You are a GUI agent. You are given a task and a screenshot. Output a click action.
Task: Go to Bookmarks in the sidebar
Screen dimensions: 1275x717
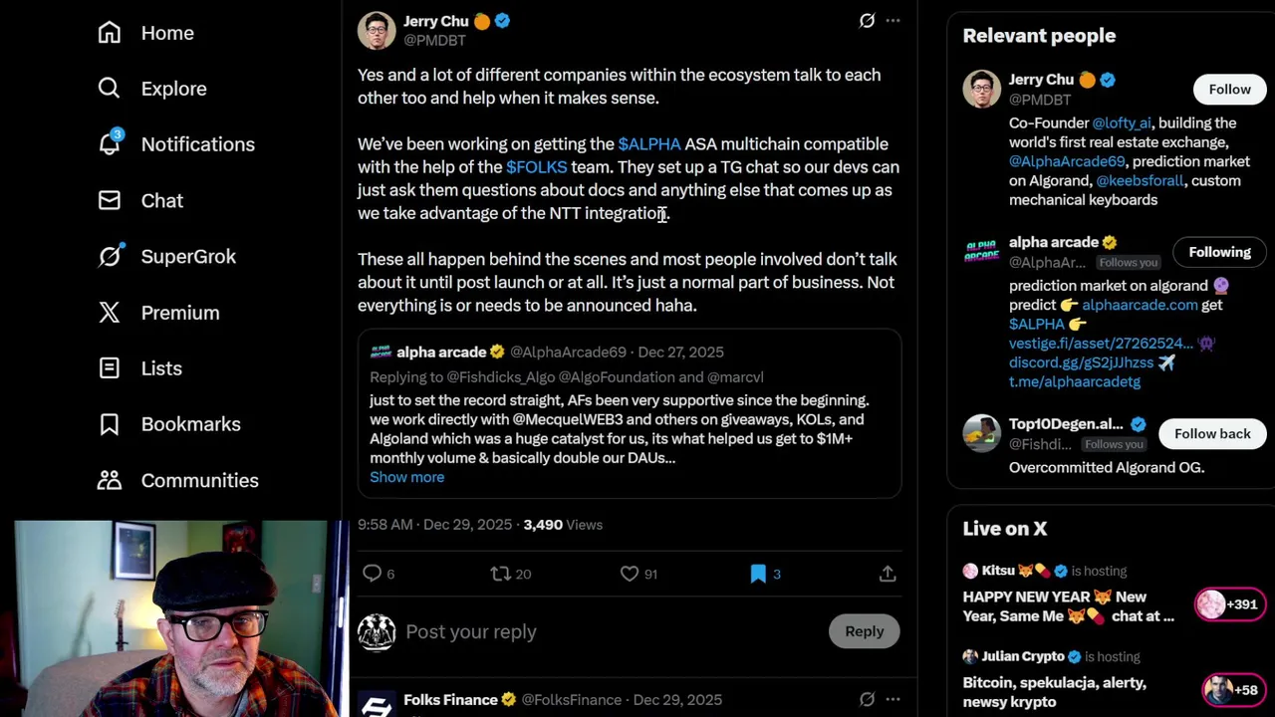pyautogui.click(x=190, y=424)
